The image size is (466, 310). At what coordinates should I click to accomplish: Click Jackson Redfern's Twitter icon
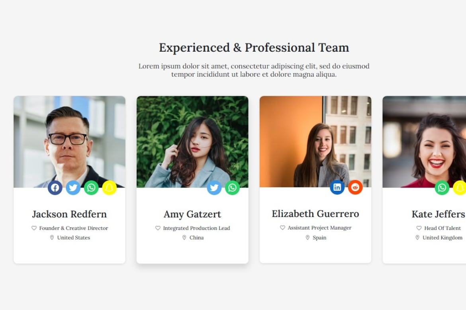[73, 188]
